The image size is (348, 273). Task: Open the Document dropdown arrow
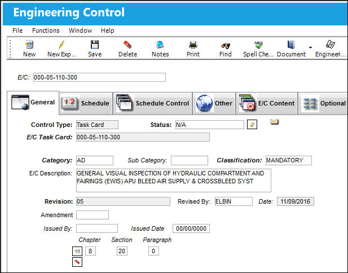(x=310, y=47)
